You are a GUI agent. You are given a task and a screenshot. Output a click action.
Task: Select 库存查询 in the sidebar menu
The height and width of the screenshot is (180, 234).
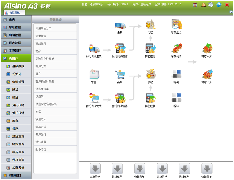(18, 152)
